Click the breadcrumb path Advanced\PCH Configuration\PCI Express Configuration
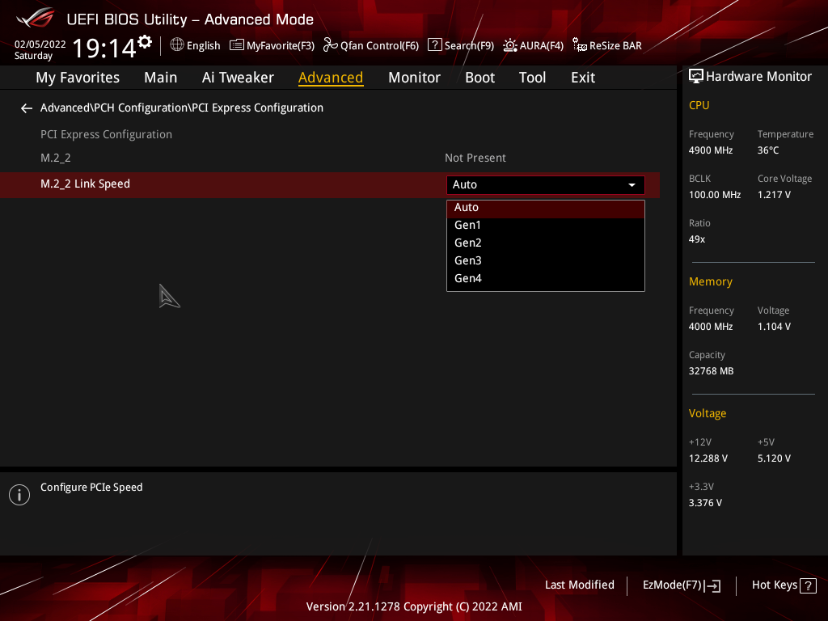 click(182, 108)
